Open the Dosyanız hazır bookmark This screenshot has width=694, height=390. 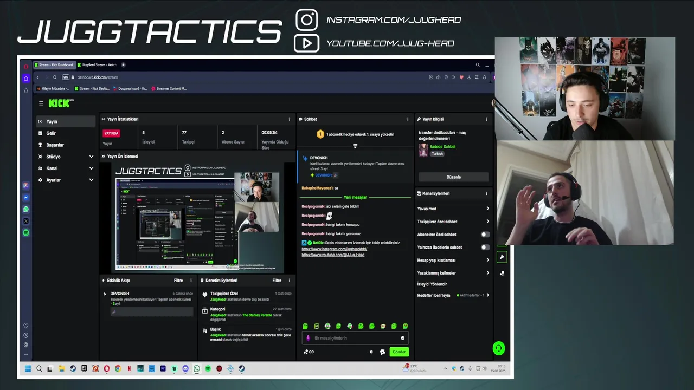[130, 88]
